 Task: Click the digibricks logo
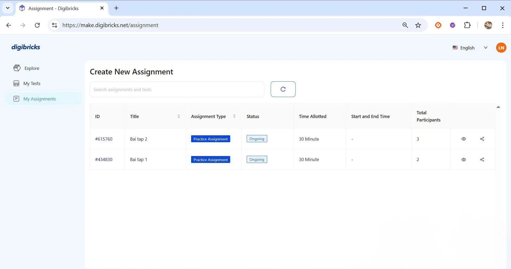point(26,47)
